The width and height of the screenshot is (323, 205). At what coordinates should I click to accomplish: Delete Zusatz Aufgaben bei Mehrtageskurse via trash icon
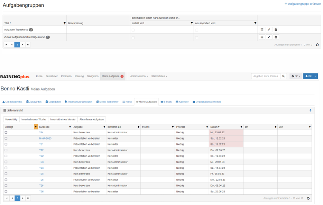tap(276, 37)
